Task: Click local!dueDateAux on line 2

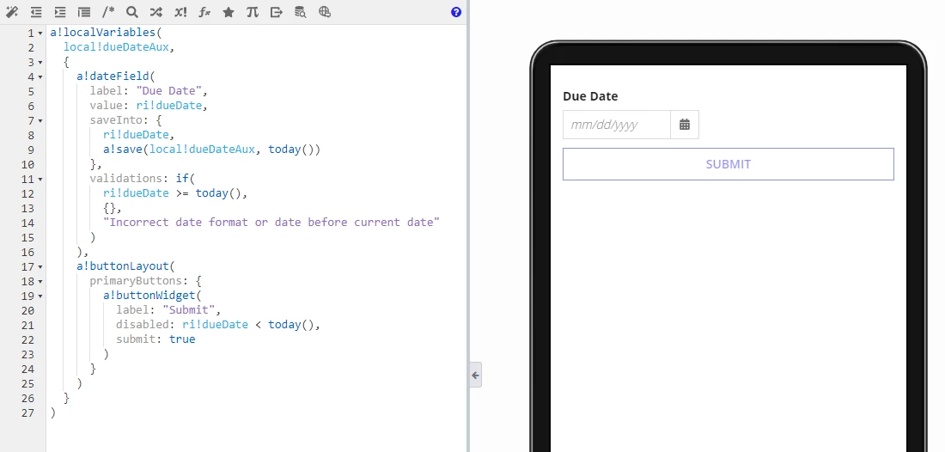Action: 116,47
